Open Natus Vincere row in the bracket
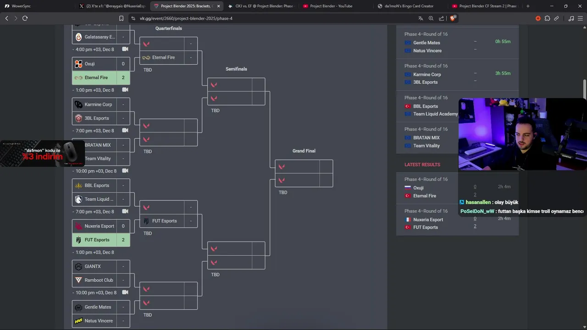Viewport: 587px width, 330px height. (x=101, y=321)
